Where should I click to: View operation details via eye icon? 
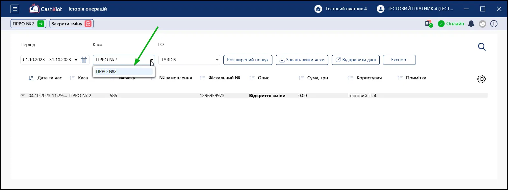pos(23,95)
